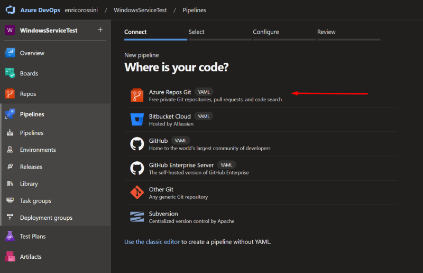Screen dimensions: 423x273
Task: Click the Task groups icon
Action: coord(10,200)
